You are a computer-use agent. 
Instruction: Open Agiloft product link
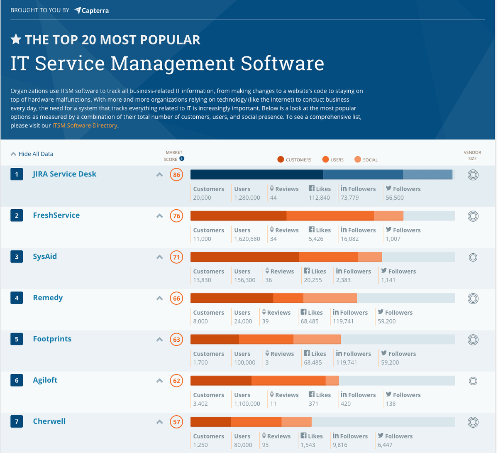(45, 380)
